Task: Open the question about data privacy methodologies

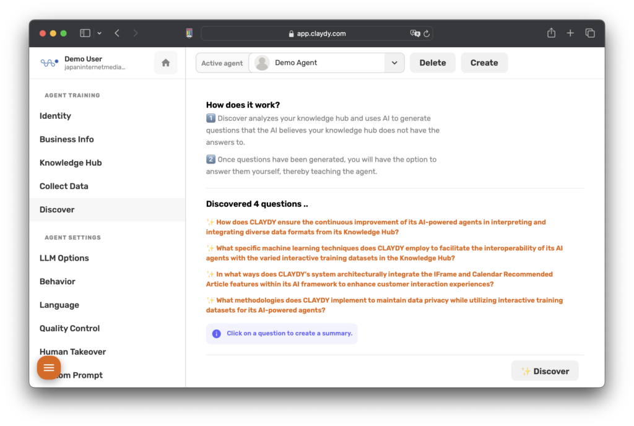Action: (384, 305)
